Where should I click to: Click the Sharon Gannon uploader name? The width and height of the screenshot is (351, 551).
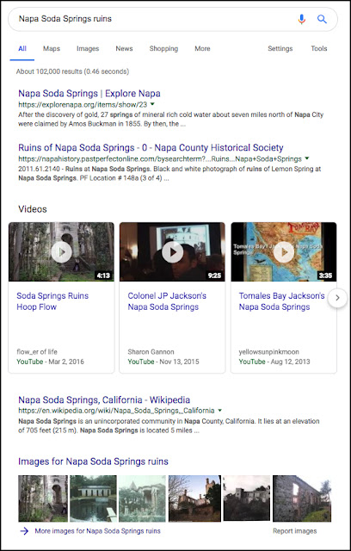pos(151,352)
